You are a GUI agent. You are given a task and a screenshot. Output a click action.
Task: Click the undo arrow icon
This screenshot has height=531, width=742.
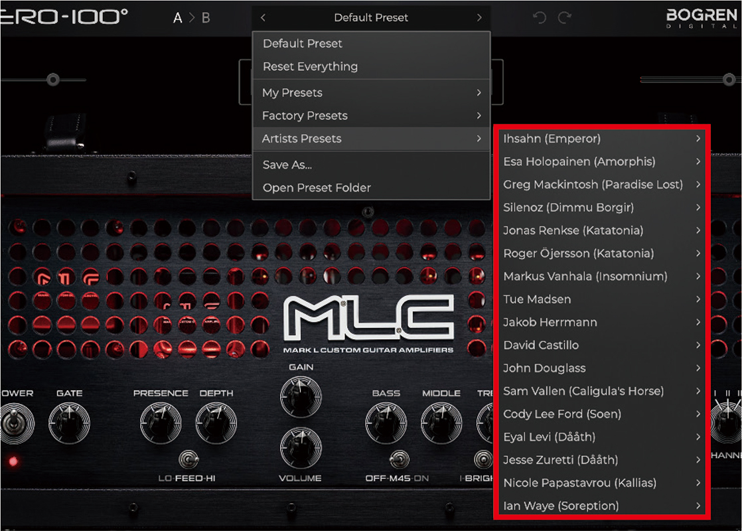pos(540,18)
